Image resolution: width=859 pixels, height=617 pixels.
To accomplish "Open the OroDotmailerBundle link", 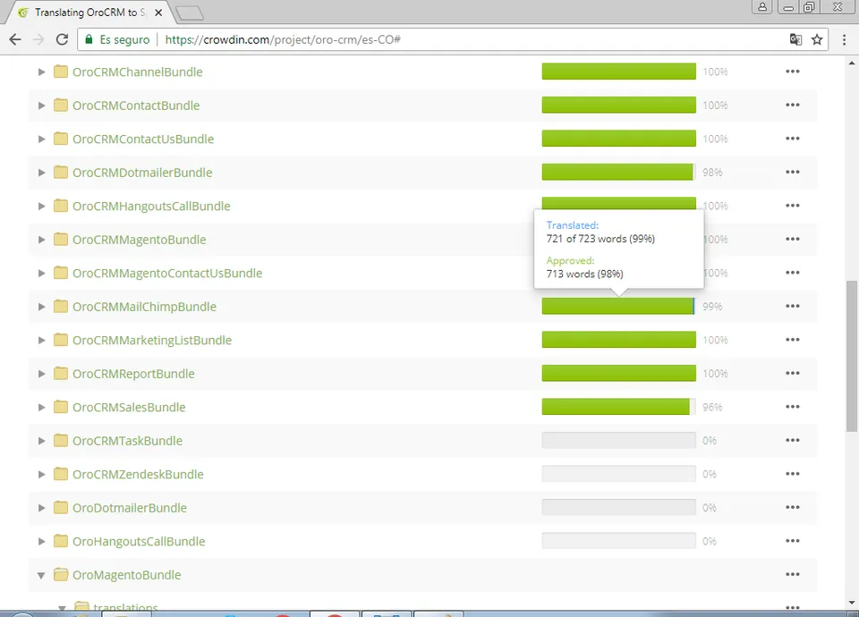I will (x=129, y=508).
